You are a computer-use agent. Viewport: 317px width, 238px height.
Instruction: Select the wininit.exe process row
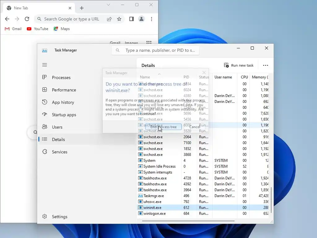click(x=203, y=207)
